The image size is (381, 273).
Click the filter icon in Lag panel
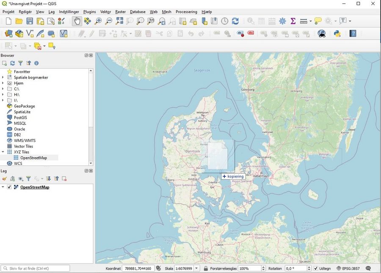pos(28,179)
